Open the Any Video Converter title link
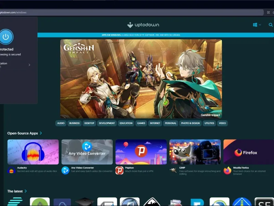 [x=83, y=168]
